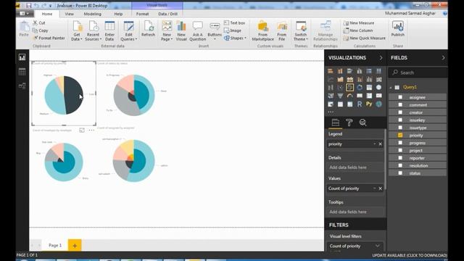464x261 pixels.
Task: Open From Marketplace custom visuals
Action: click(262, 30)
